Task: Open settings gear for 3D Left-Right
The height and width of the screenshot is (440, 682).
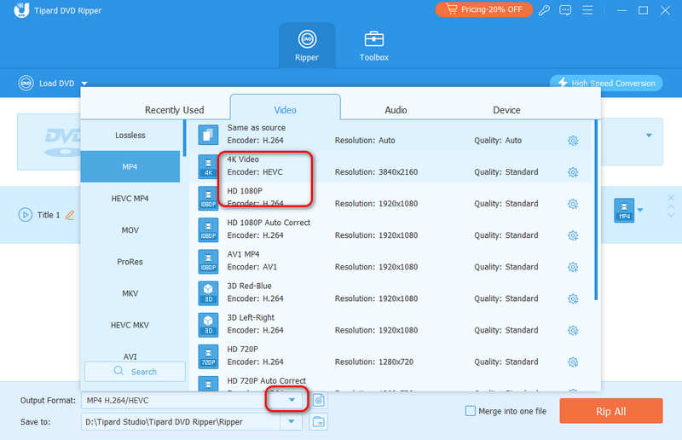Action: [573, 331]
